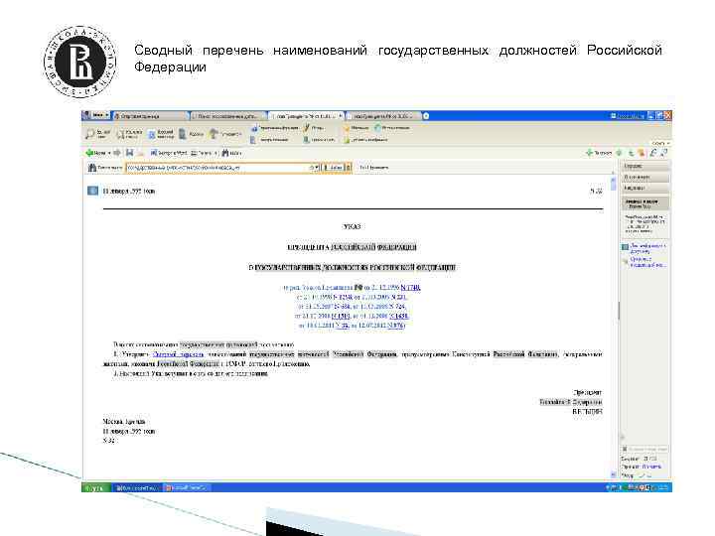Open the N 1748 decree hyperlink

tap(410, 288)
